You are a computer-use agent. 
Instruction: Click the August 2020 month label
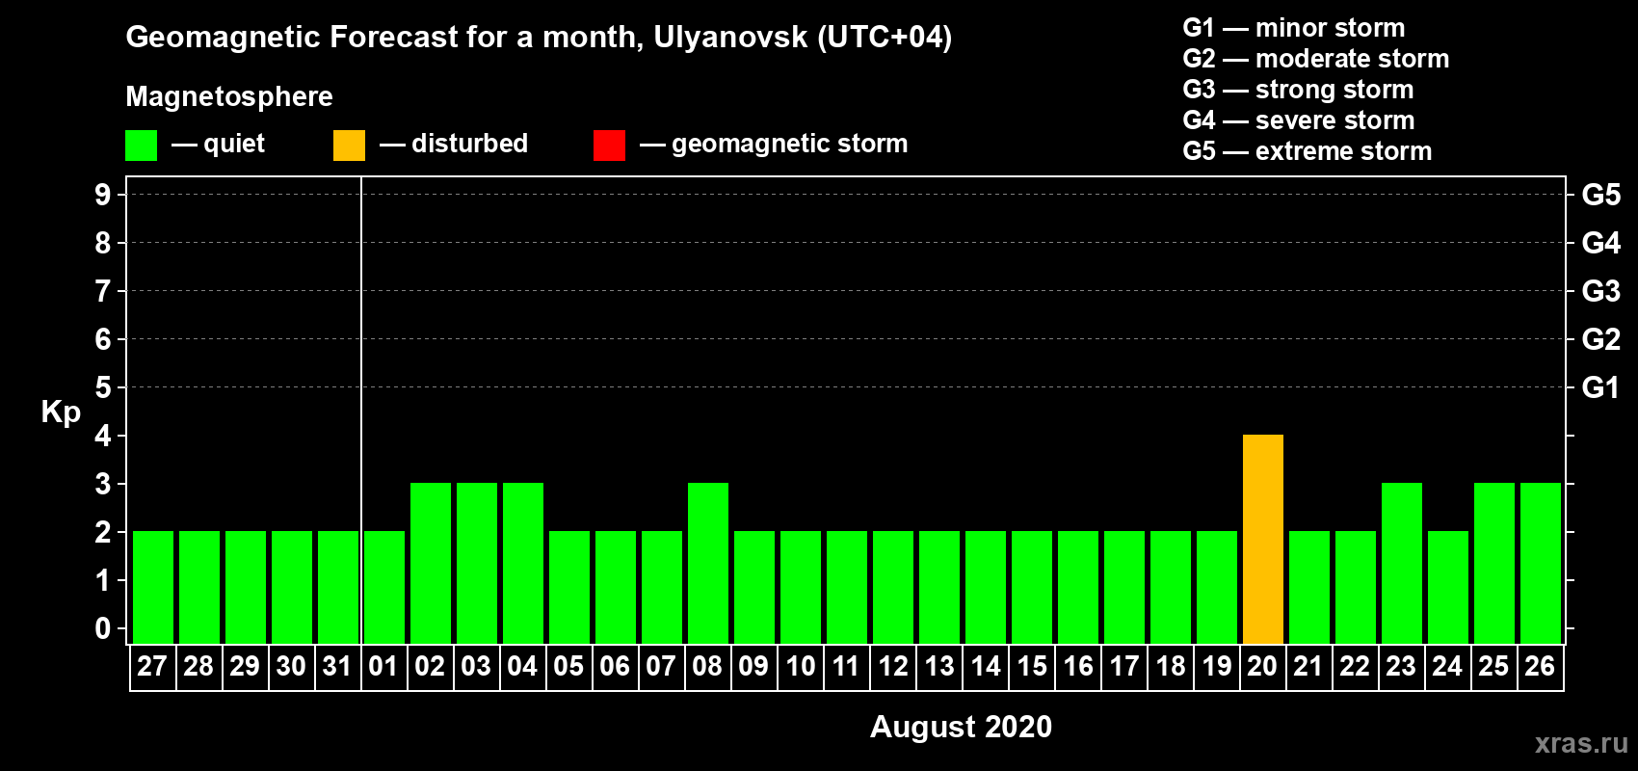(961, 727)
